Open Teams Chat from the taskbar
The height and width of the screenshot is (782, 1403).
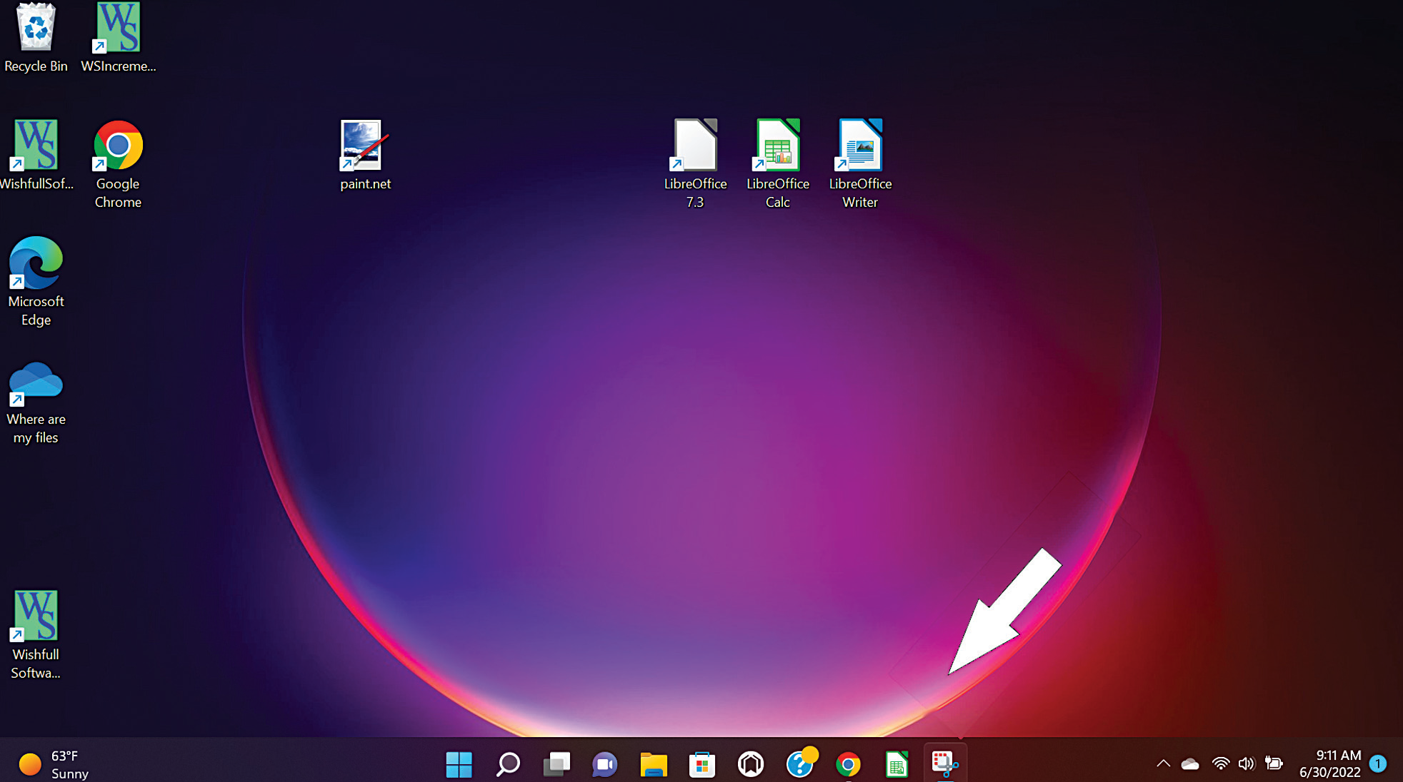click(x=605, y=764)
